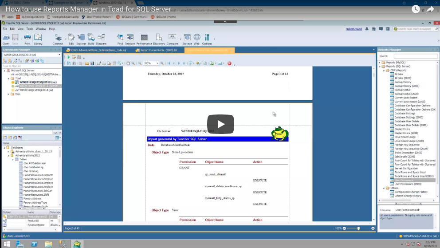Open the Explorer tool in the toolbar
440x248 pixels.
(x=81, y=39)
